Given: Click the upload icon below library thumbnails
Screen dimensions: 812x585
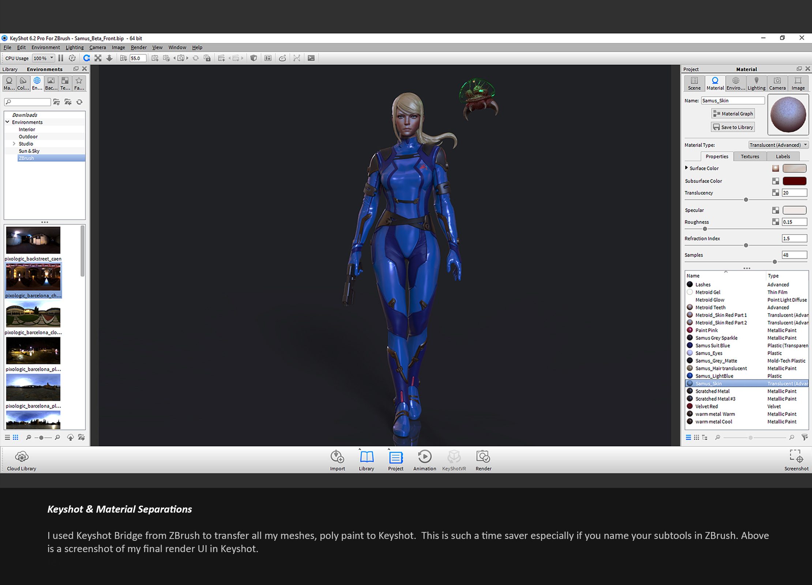Looking at the screenshot, I should point(70,437).
